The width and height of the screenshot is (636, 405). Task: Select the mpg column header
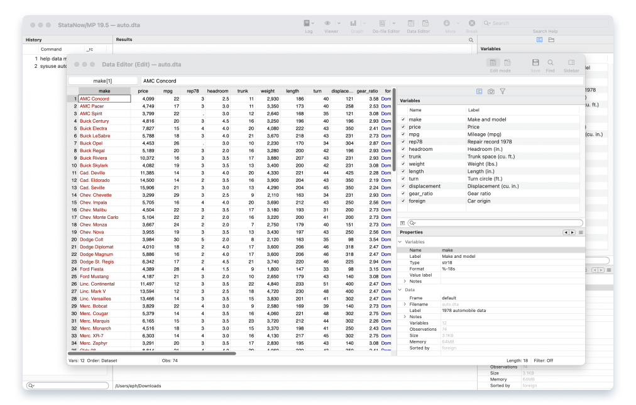pyautogui.click(x=168, y=91)
